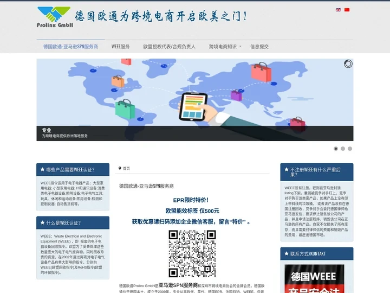Click the WeChat QR code image
390x293 pixels.
pyautogui.click(x=192, y=253)
